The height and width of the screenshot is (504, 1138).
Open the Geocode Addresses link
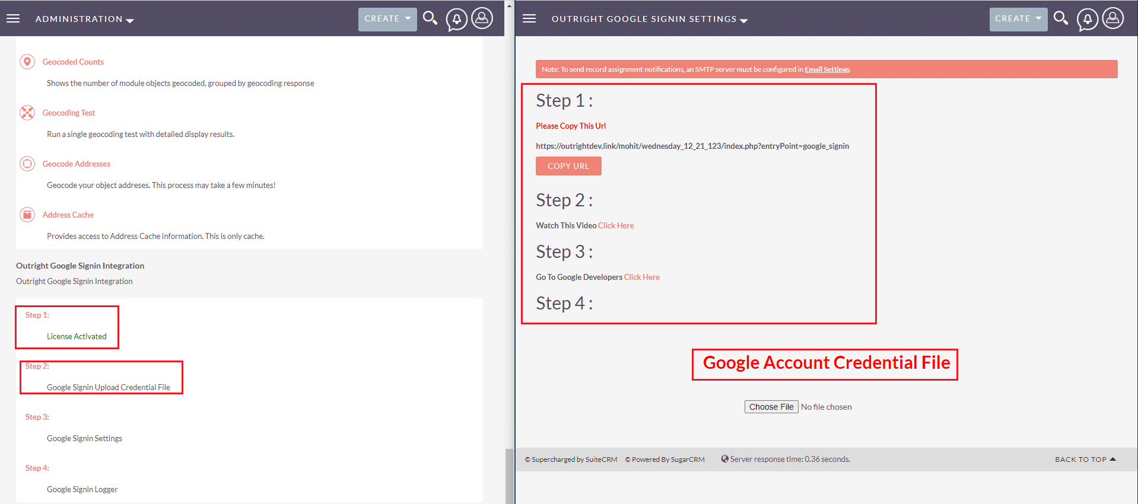point(77,164)
